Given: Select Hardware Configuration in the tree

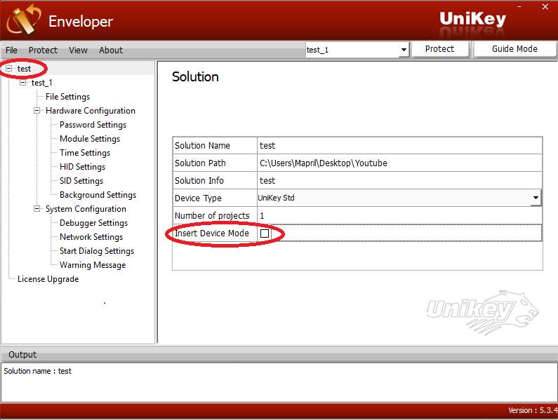Looking at the screenshot, I should [x=91, y=111].
